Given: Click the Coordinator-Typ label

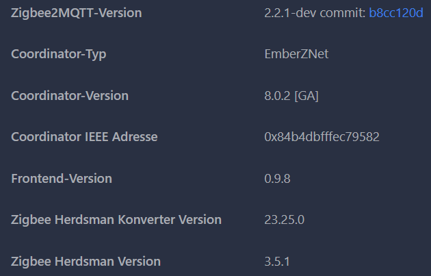Looking at the screenshot, I should [59, 54].
